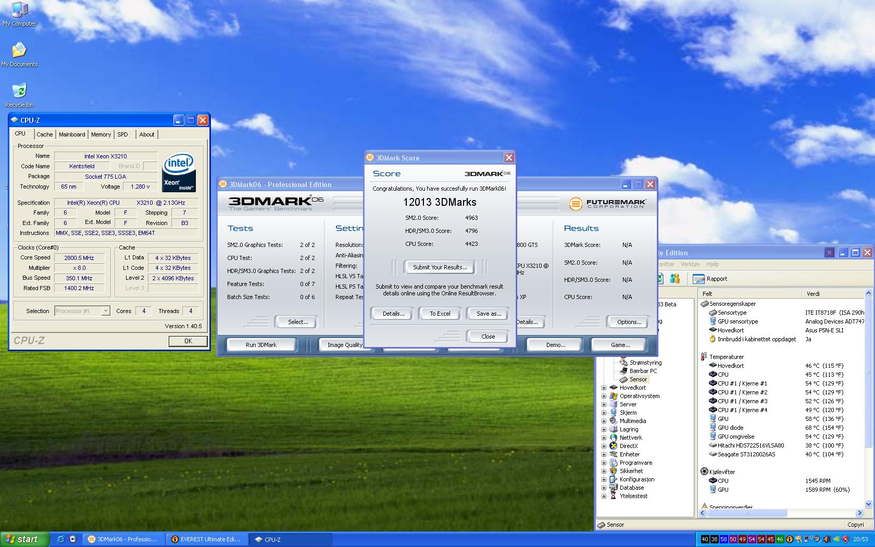
Task: Click Game button in 3DMark06
Action: tap(620, 345)
